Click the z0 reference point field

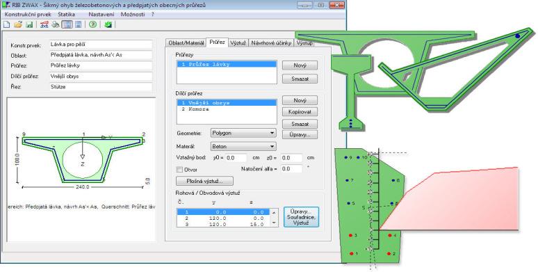click(292, 158)
